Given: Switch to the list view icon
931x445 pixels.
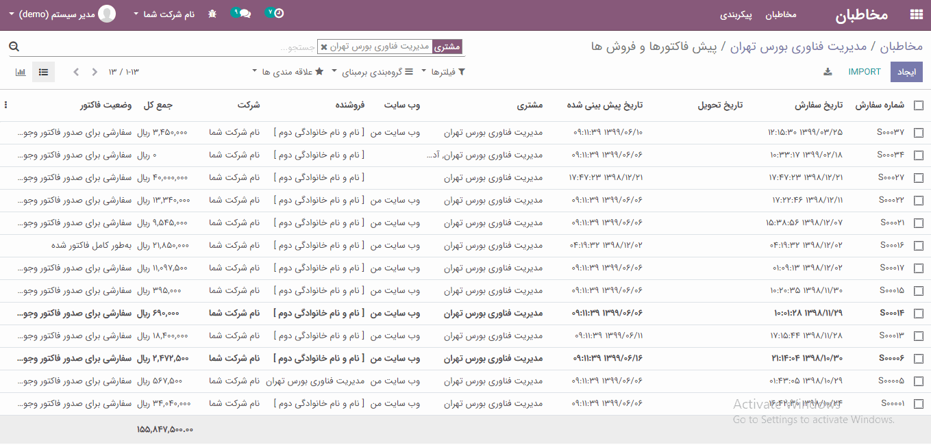Looking at the screenshot, I should [43, 72].
